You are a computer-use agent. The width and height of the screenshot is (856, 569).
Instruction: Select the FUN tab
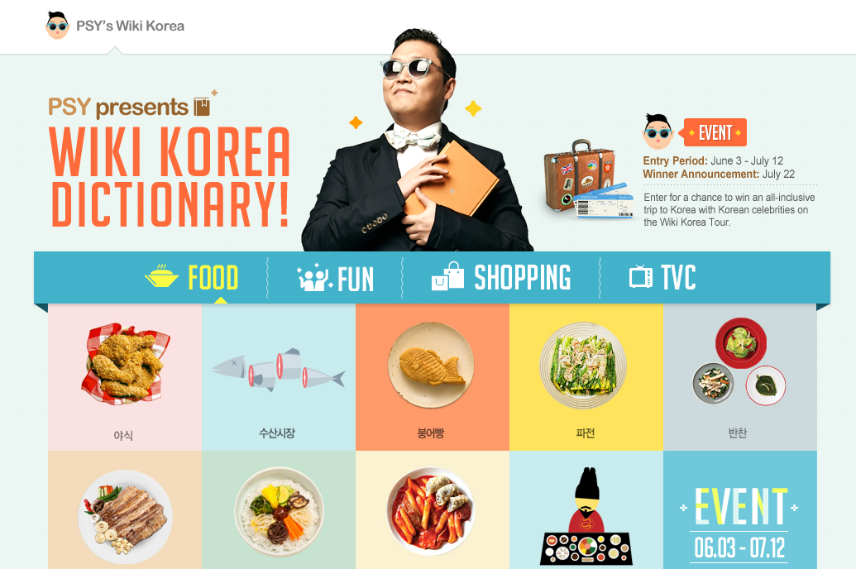click(335, 278)
